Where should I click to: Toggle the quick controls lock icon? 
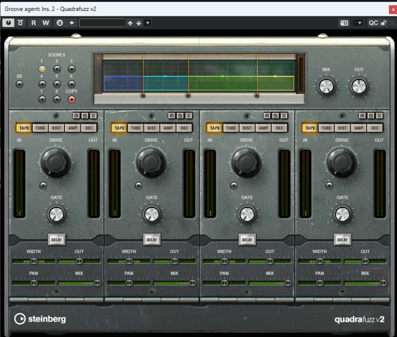384,23
